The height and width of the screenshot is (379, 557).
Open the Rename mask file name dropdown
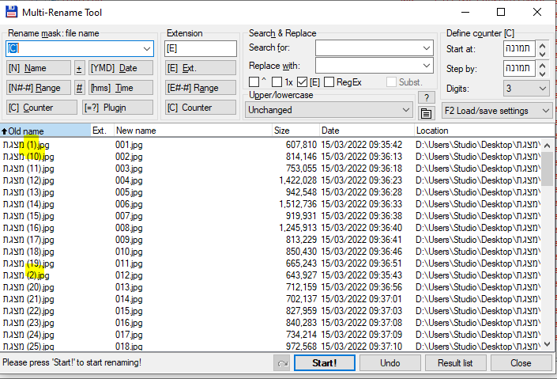point(147,49)
